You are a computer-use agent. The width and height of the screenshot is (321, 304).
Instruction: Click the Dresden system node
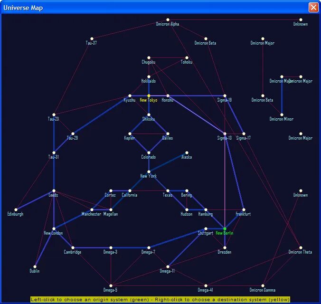(225, 247)
